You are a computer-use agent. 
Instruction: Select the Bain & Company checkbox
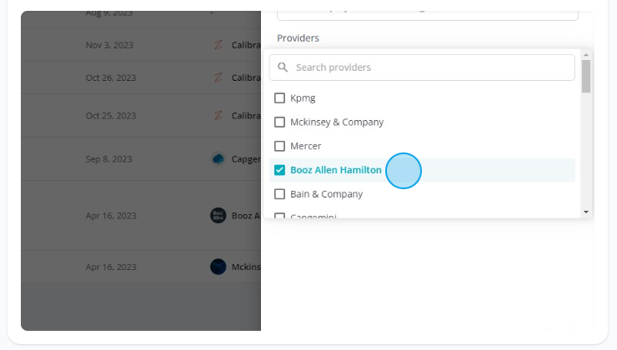tap(279, 194)
